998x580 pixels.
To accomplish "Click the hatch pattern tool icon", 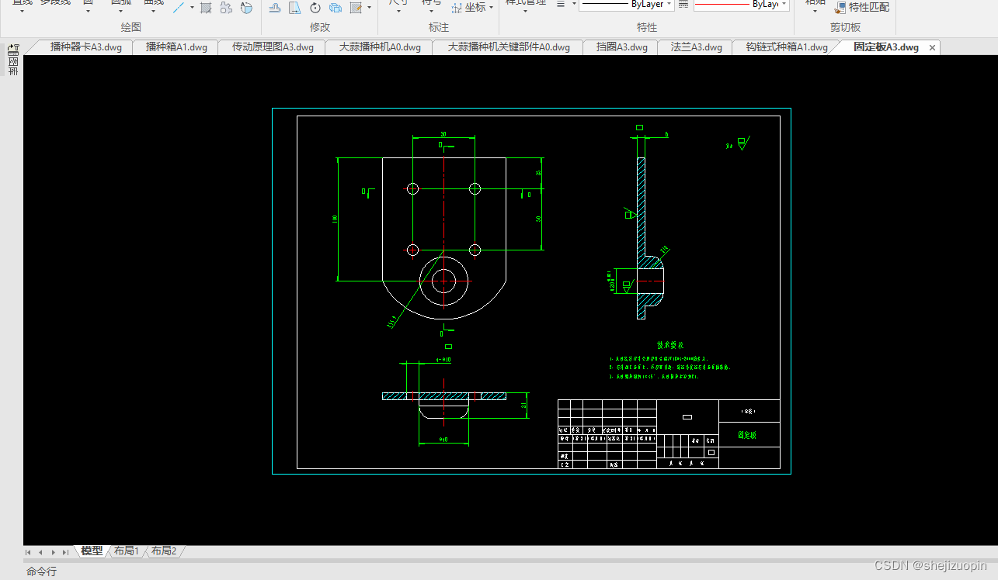I will pyautogui.click(x=206, y=8).
